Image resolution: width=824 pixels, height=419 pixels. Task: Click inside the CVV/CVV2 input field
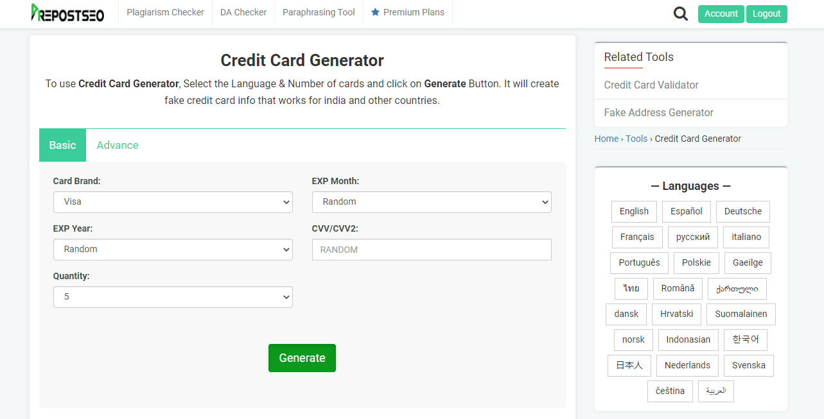coord(431,249)
